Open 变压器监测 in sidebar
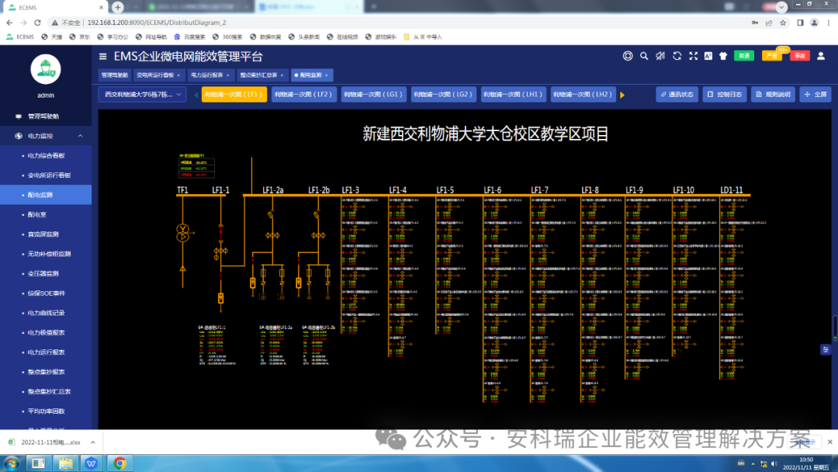 46,273
